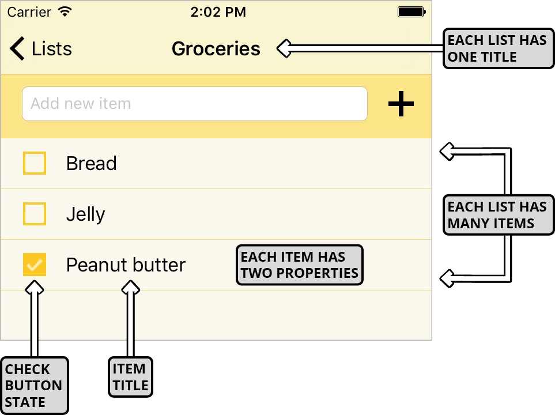Select the Bread item text
This screenshot has height=415, width=555.
click(x=91, y=164)
